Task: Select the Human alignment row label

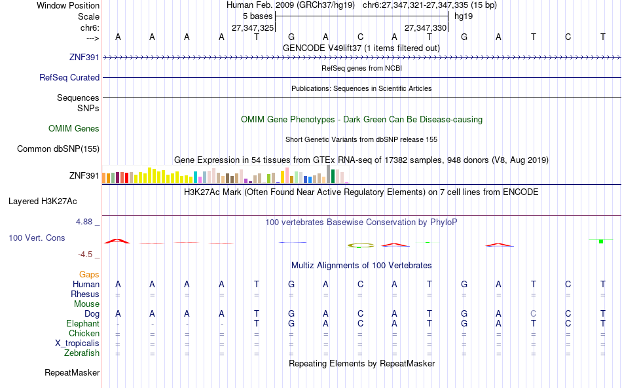Action: pyautogui.click(x=86, y=284)
